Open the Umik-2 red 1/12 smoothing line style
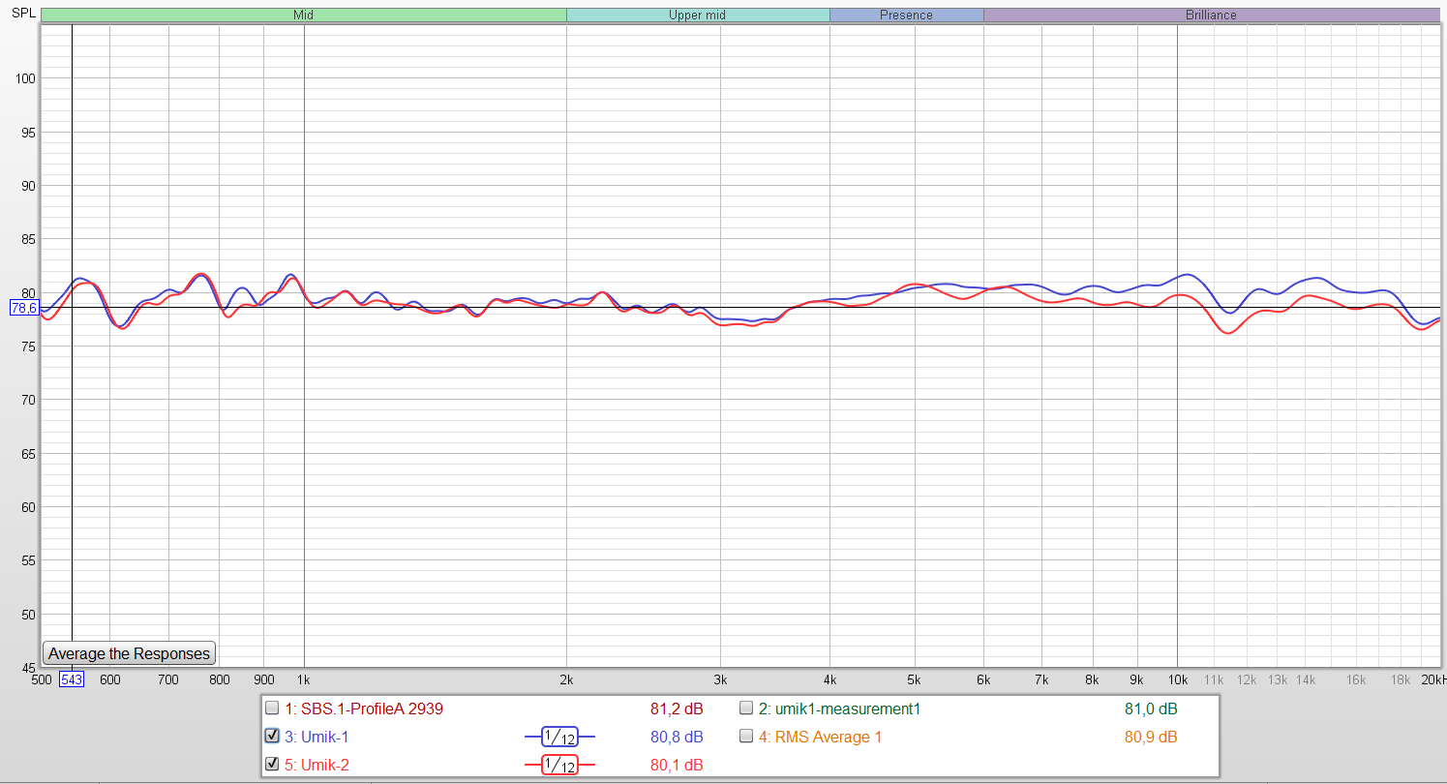1447x784 pixels. 559,765
